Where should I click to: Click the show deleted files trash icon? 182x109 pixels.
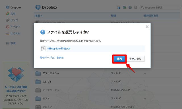(x=135, y=7)
